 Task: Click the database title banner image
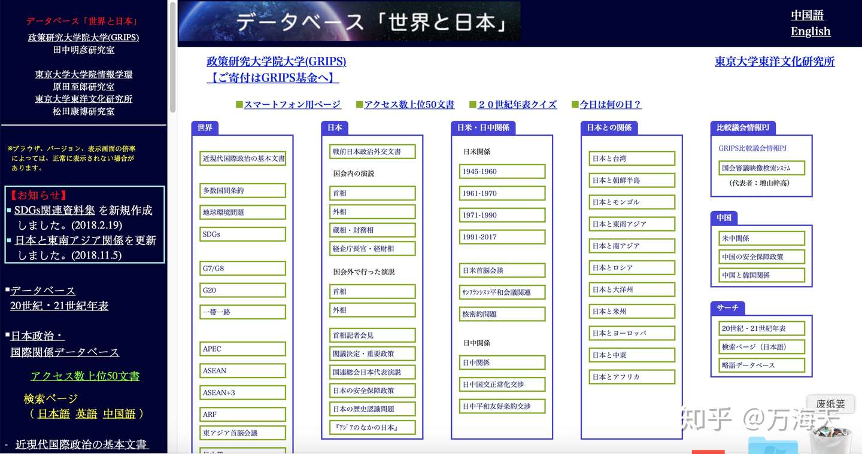pos(350,22)
